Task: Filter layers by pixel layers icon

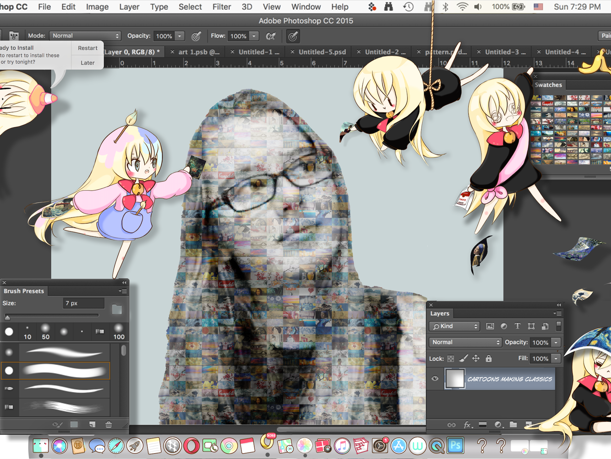Action: (490, 326)
